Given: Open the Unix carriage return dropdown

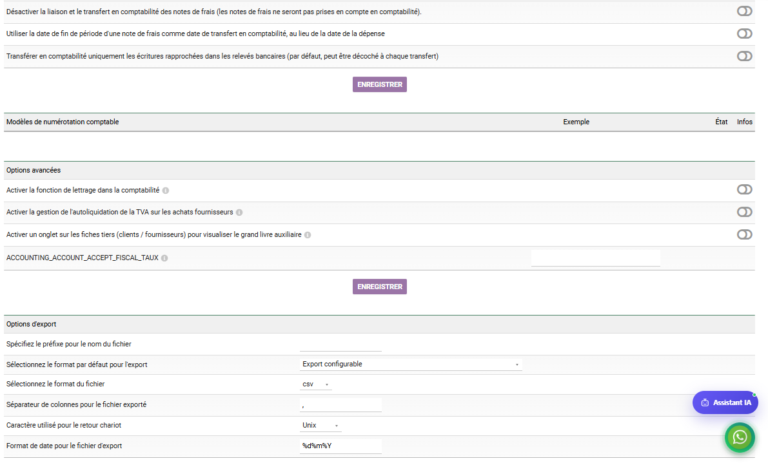Looking at the screenshot, I should coord(320,426).
